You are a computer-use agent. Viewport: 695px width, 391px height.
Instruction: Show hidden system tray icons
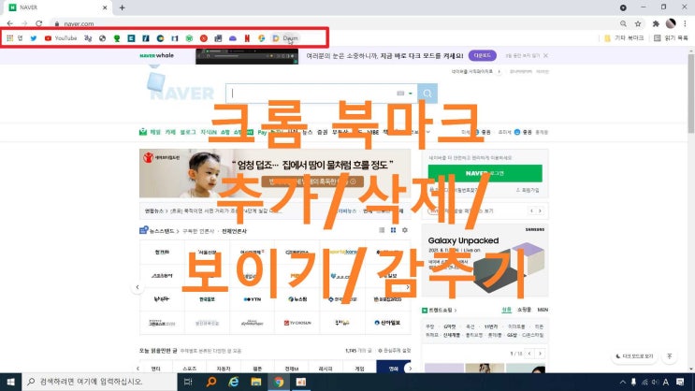point(623,382)
